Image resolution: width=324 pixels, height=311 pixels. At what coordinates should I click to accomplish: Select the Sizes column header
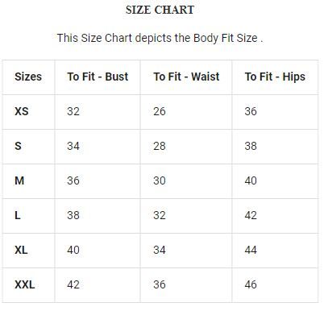[28, 77]
